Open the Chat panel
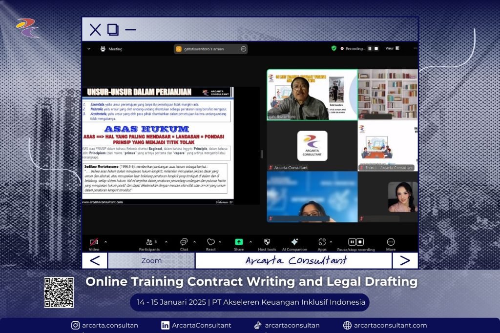 (184, 242)
